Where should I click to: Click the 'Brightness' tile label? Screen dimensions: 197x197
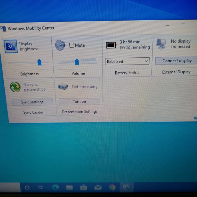pyautogui.click(x=29, y=74)
